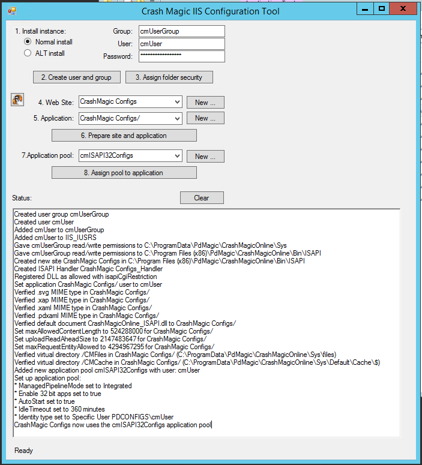Click 'Verified .pdxaml MIME type' log line
The width and height of the screenshot is (422, 465).
(x=86, y=316)
